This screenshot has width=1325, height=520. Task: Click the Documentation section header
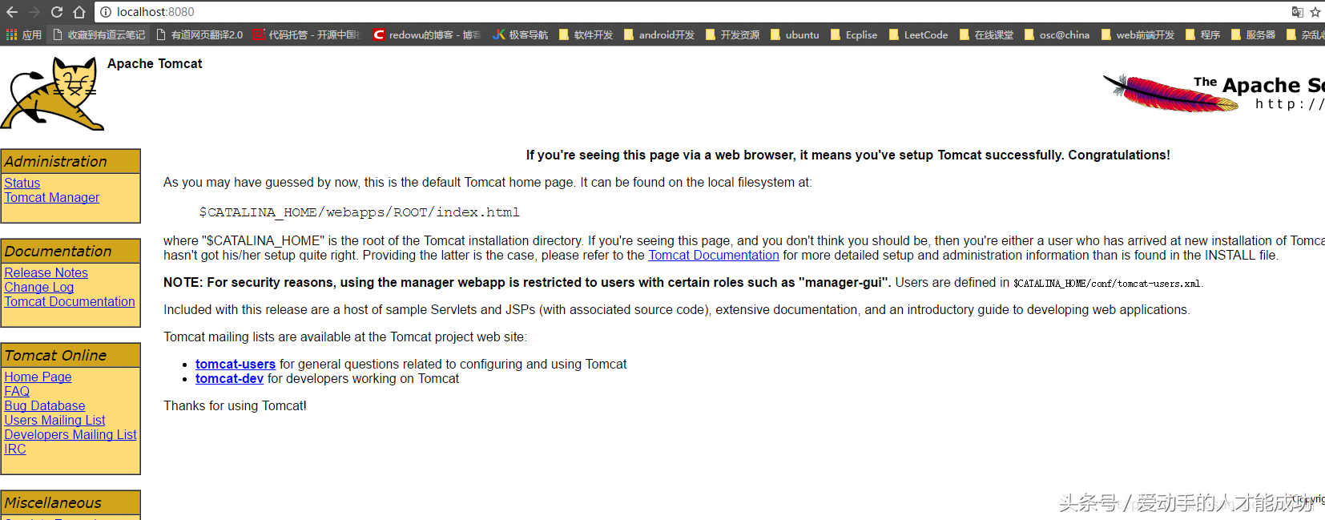click(70, 252)
